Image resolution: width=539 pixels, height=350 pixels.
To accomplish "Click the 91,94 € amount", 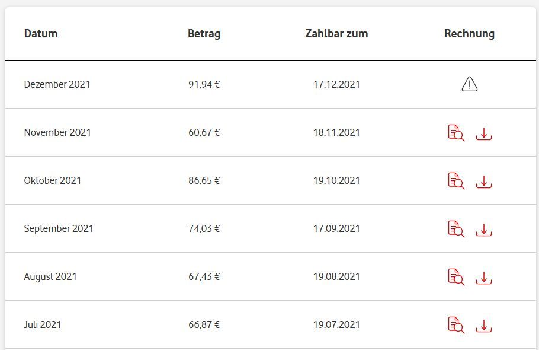I will pyautogui.click(x=204, y=84).
